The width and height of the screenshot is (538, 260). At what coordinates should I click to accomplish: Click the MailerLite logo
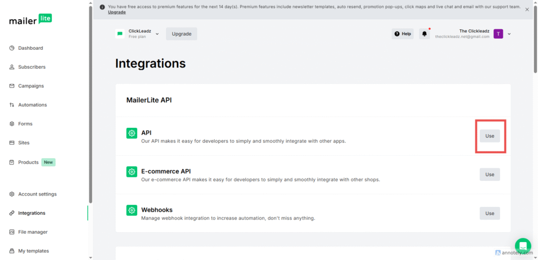30,20
